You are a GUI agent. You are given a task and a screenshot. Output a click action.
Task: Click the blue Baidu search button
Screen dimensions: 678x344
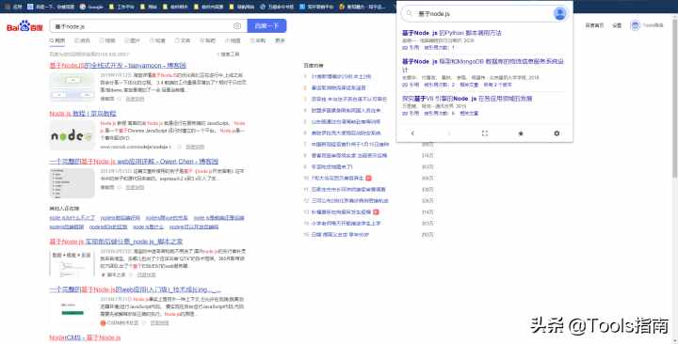(x=266, y=26)
